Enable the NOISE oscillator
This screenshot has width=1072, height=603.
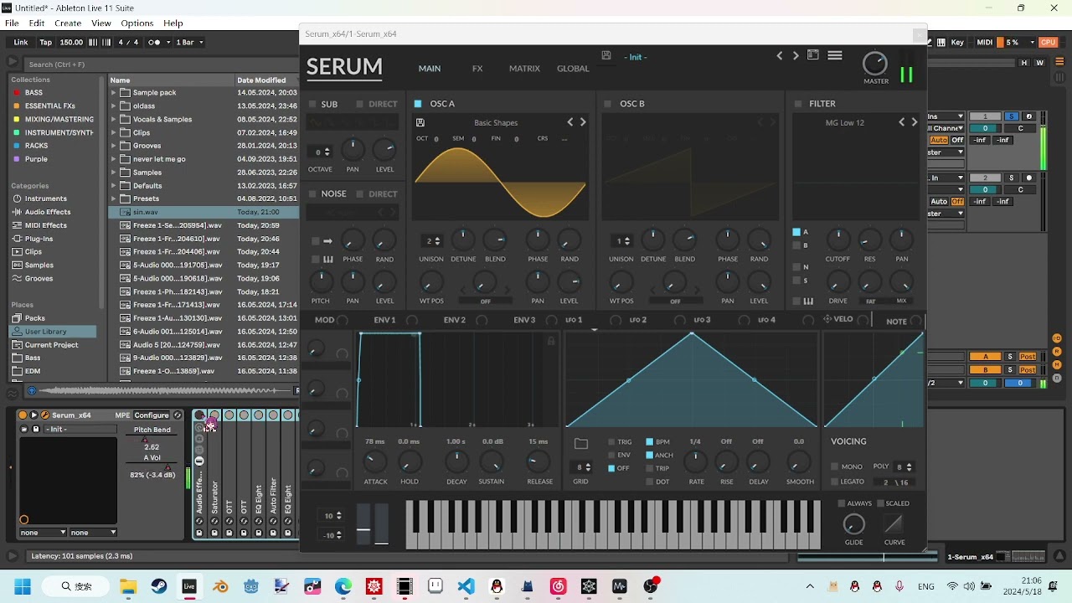point(312,193)
